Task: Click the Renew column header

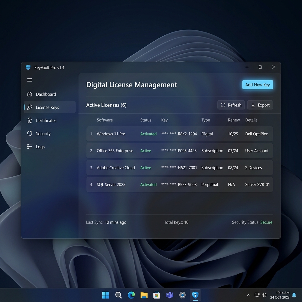Action: (x=234, y=120)
